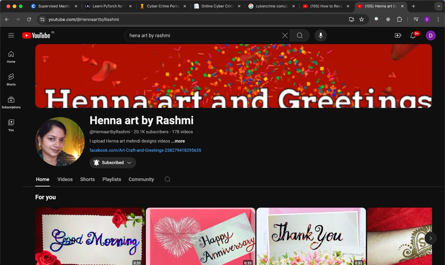Click the browser forward arrow
The height and width of the screenshot is (265, 445).
(x=18, y=19)
